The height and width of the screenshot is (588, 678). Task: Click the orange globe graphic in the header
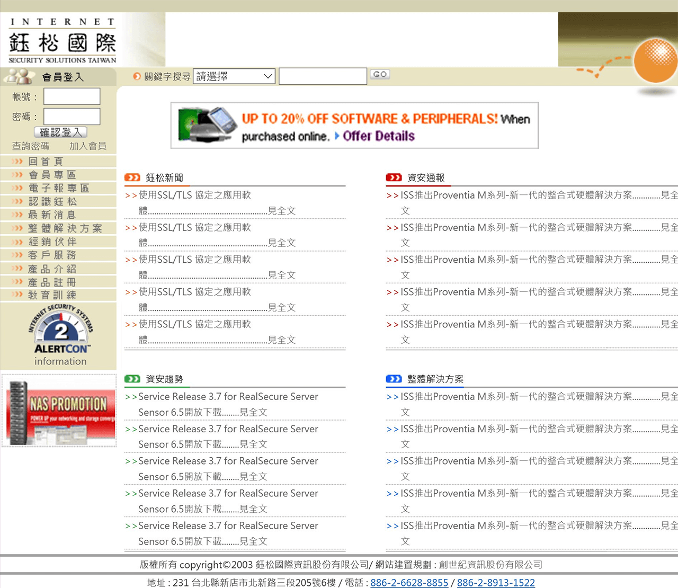coord(656,60)
